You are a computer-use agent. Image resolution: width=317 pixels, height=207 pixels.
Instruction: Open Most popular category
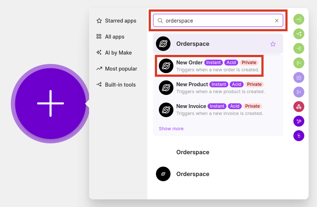pyautogui.click(x=117, y=69)
